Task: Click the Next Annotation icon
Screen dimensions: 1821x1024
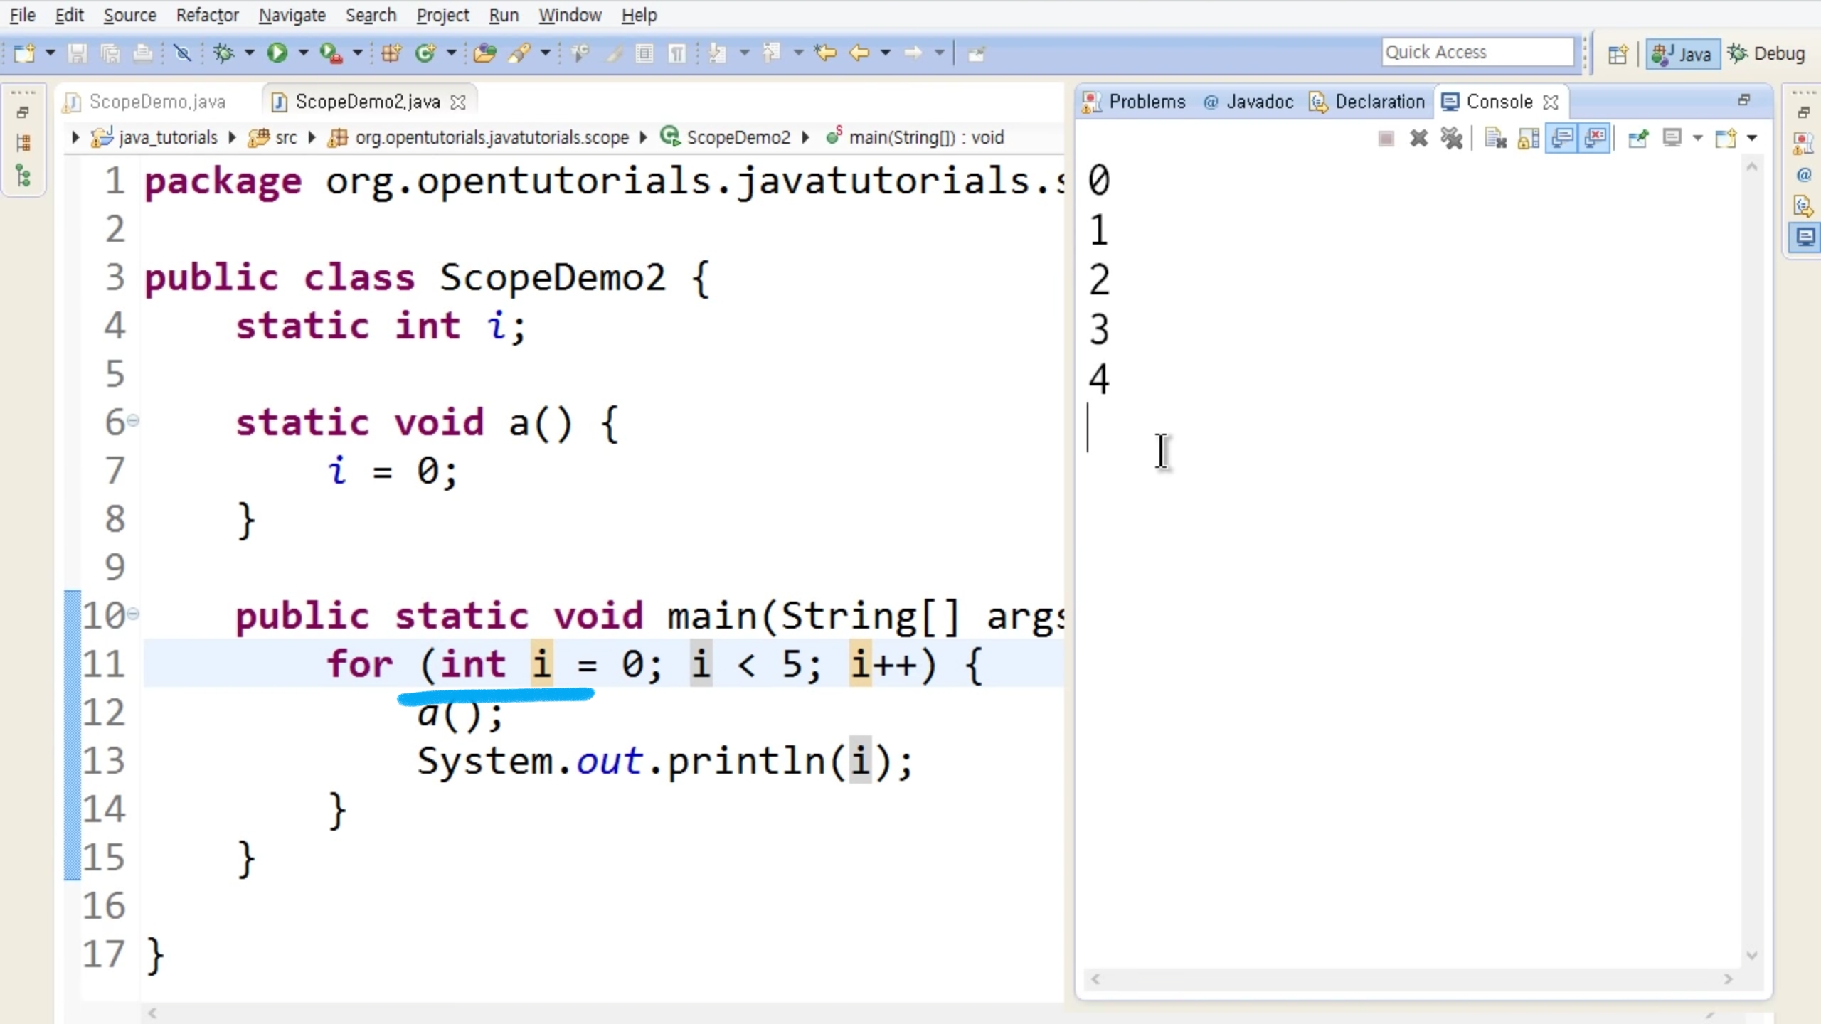Action: pos(718,53)
